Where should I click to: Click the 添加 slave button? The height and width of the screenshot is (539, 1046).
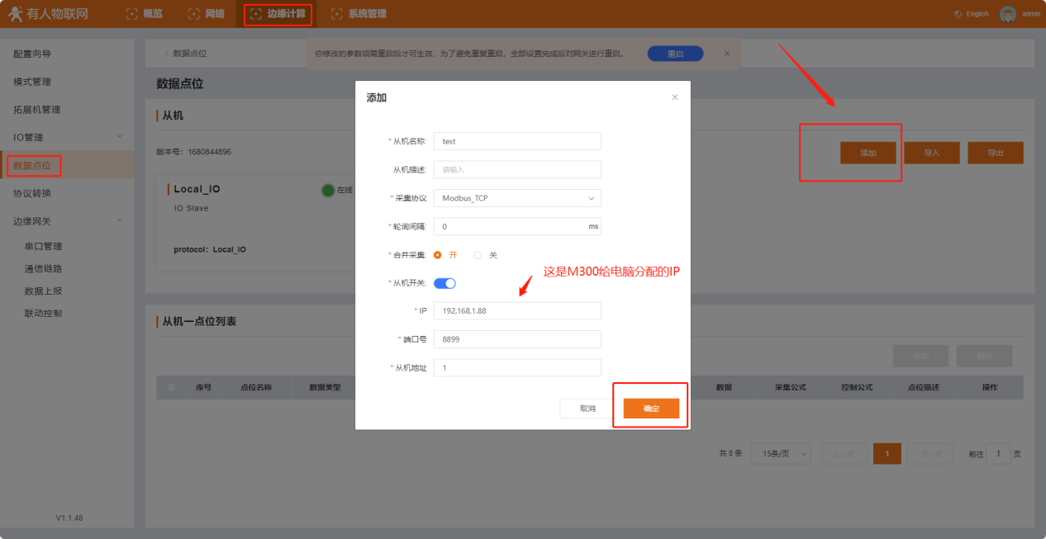coord(868,153)
